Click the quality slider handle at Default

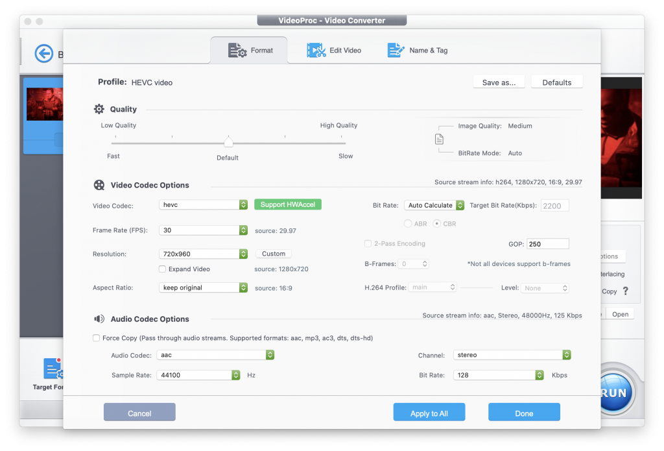point(228,141)
